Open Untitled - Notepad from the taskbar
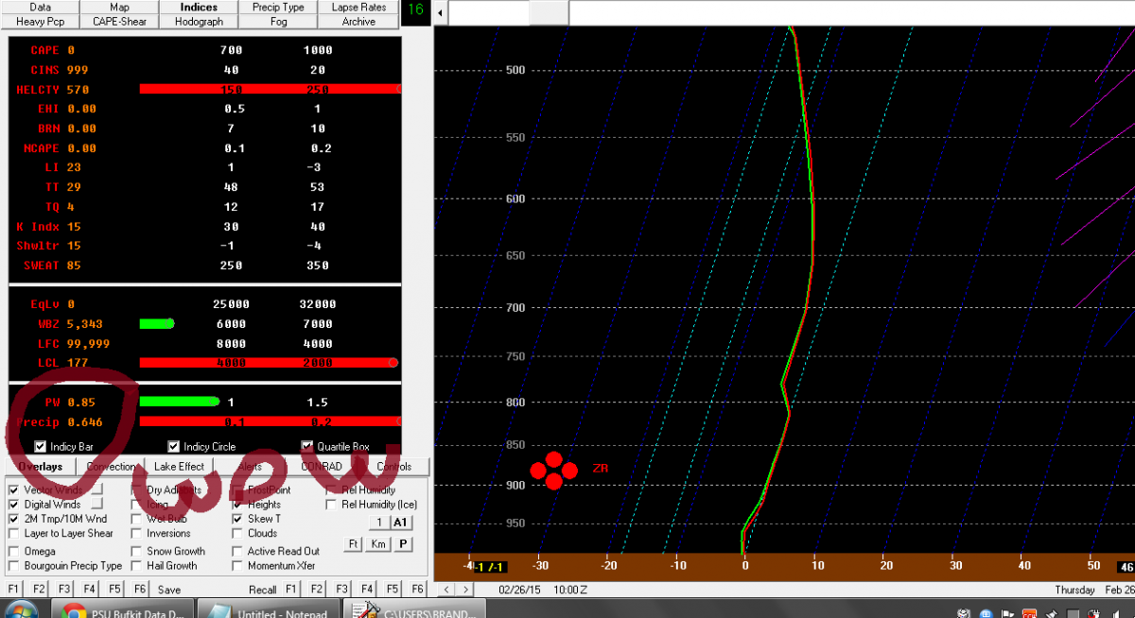 pos(270,610)
